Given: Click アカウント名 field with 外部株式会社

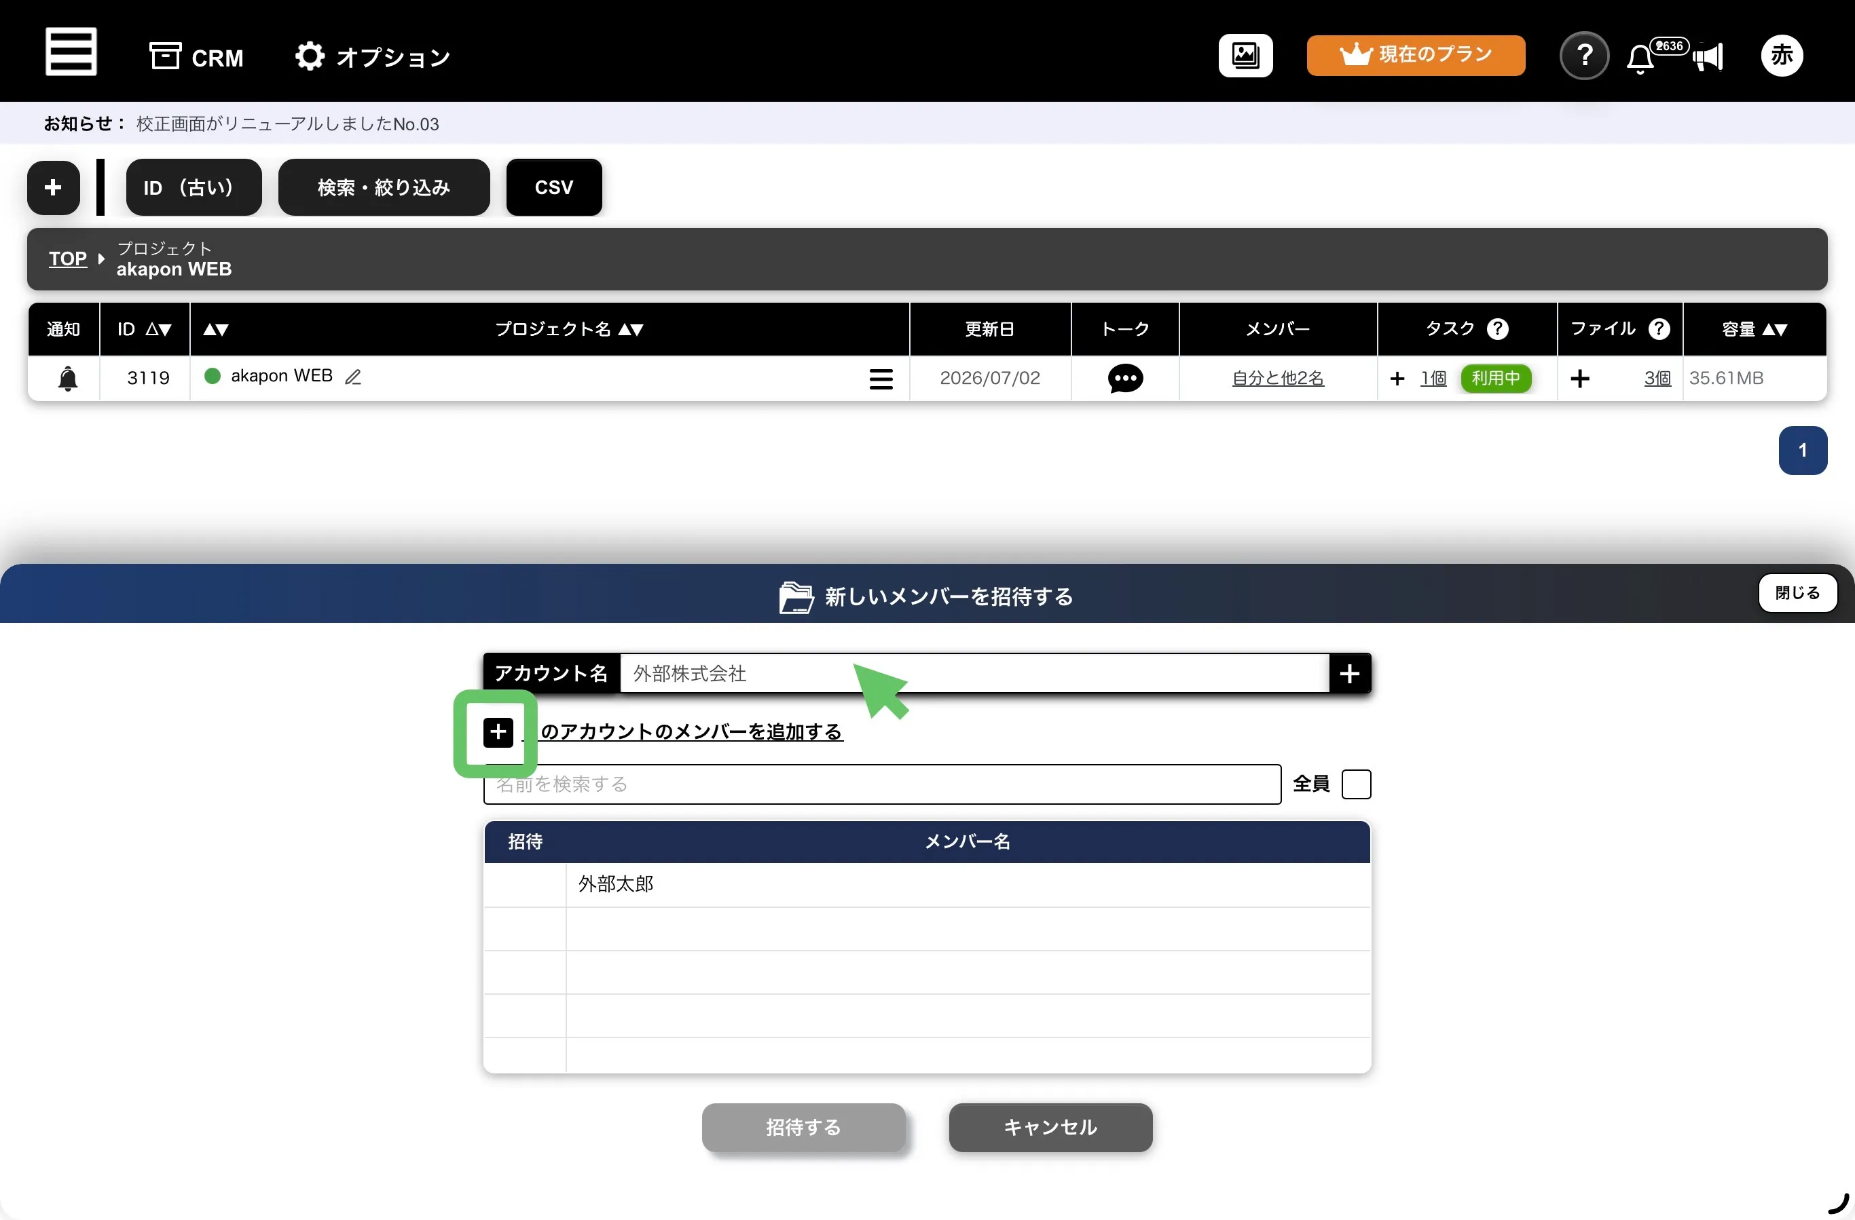Looking at the screenshot, I should pos(974,673).
